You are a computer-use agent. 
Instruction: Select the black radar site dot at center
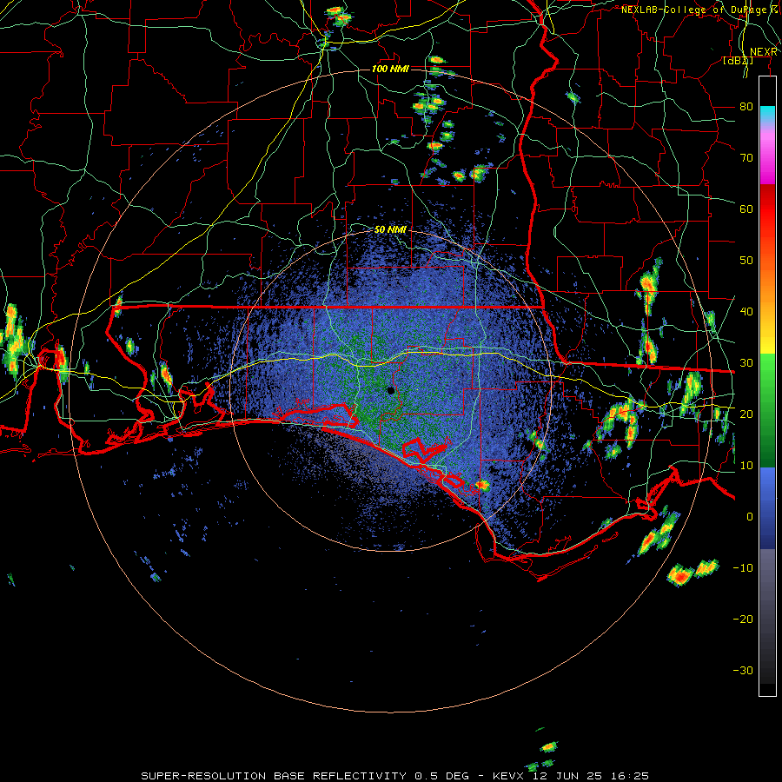pos(390,390)
